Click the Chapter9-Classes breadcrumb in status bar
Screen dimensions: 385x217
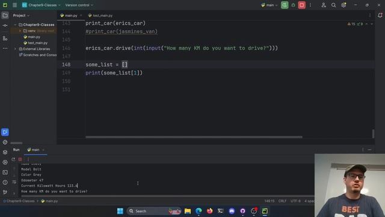(x=20, y=201)
